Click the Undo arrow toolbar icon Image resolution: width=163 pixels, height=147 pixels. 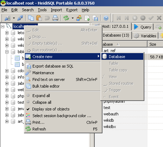[47, 18]
